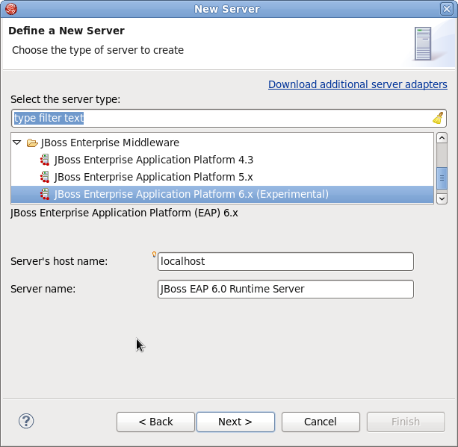This screenshot has height=447, width=458.
Task: Open the help question mark icon
Action: (26, 422)
